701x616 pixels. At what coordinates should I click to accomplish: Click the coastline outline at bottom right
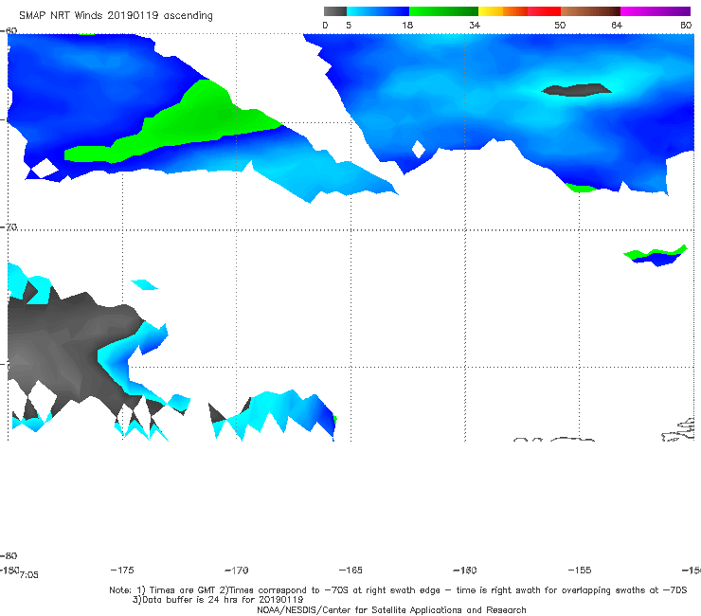678,430
